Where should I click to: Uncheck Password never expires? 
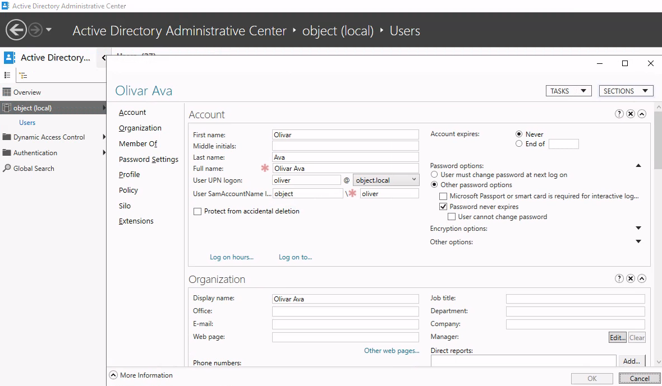(443, 207)
